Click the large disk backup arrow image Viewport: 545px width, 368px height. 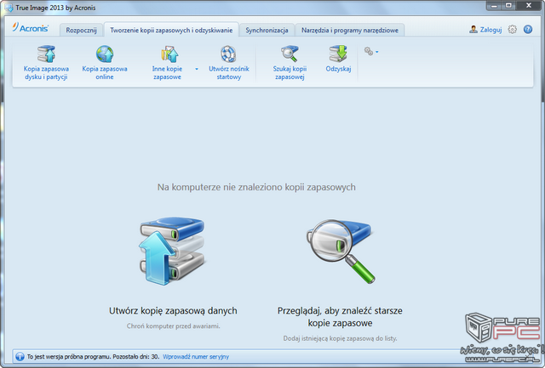pos(172,252)
